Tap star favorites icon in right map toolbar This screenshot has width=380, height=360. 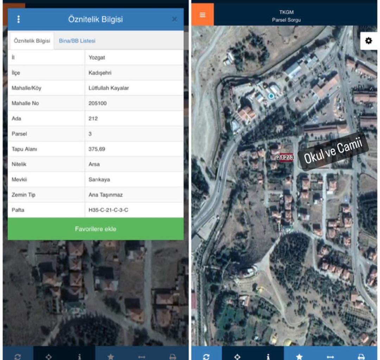pyautogui.click(x=299, y=356)
